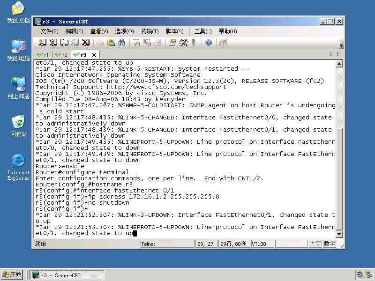Click the SecureCRT title bar app icon
The image size is (375, 281).
click(x=38, y=22)
